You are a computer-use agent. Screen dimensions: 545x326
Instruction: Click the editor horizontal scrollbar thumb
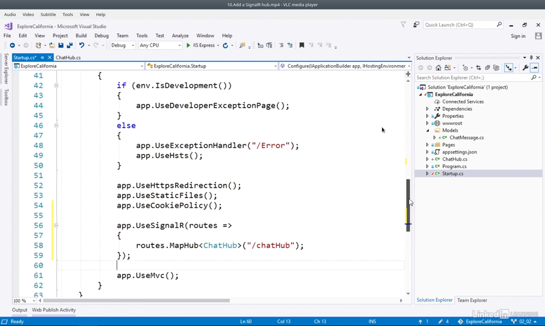click(136, 300)
